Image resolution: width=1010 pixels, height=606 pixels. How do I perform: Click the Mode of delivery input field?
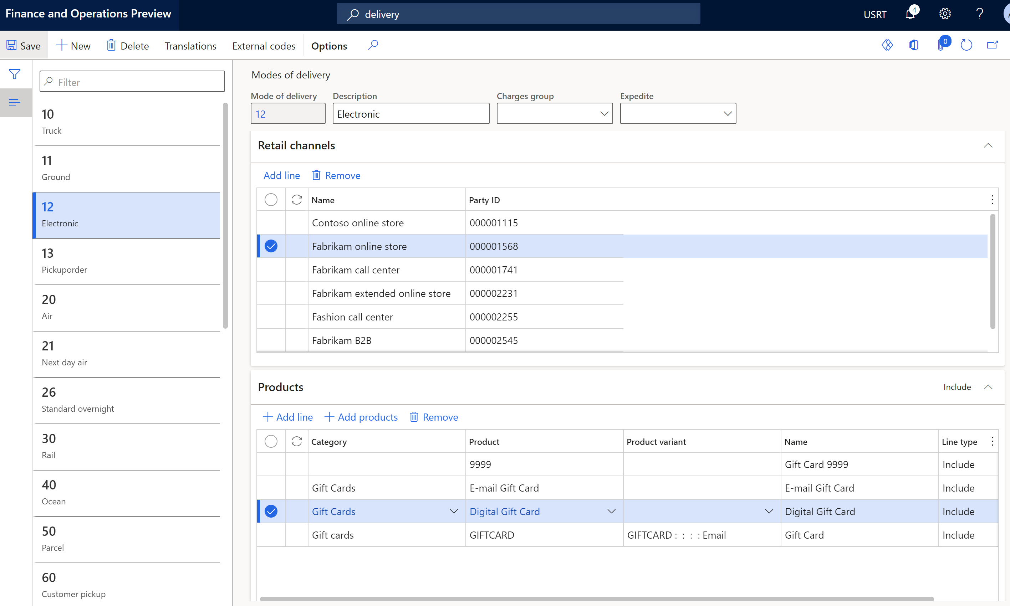[x=289, y=113]
